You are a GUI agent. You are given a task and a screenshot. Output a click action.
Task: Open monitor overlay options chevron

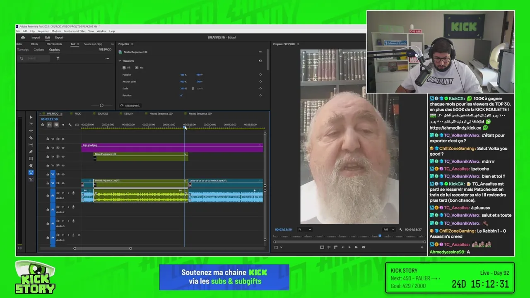pos(281,247)
